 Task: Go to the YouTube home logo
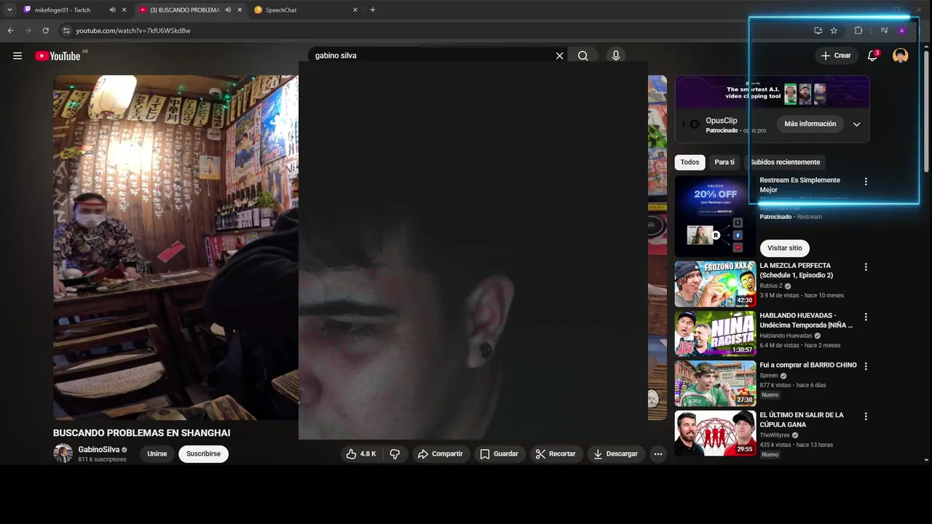(x=58, y=56)
